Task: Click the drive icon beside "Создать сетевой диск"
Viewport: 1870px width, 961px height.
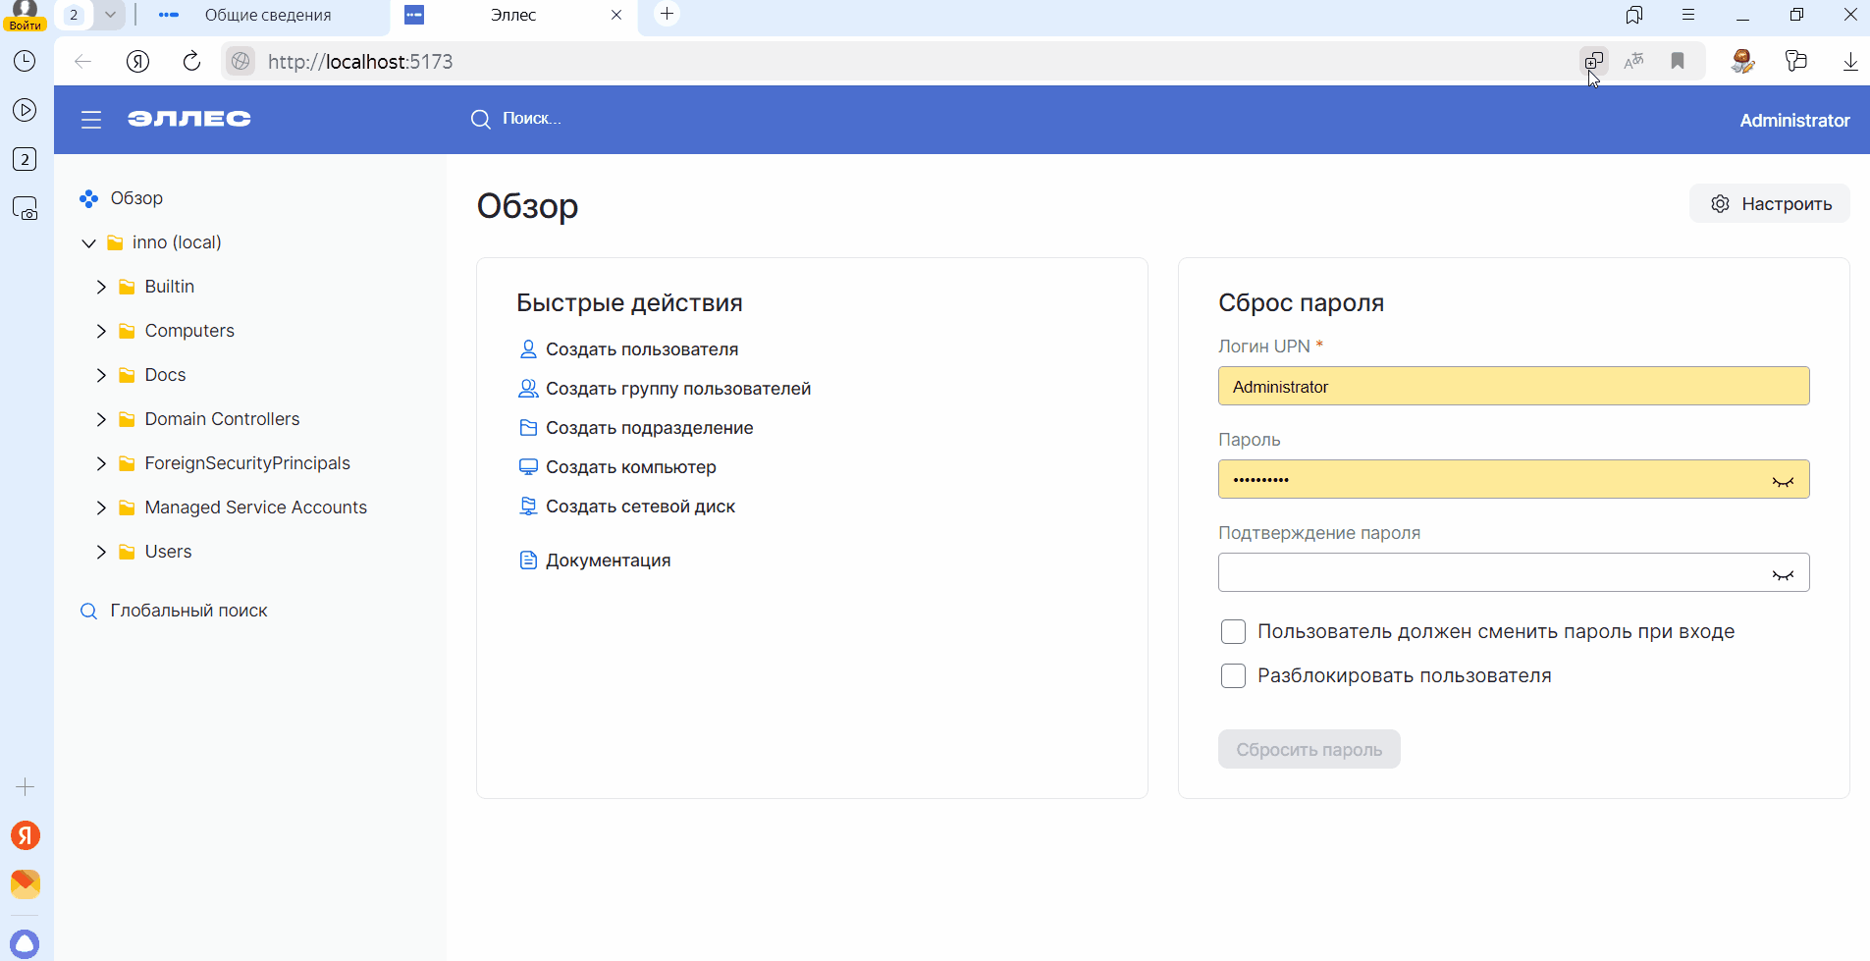Action: pos(529,506)
